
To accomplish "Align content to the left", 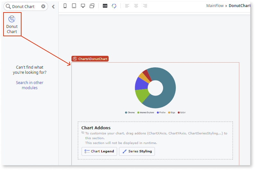I will [x=127, y=6].
